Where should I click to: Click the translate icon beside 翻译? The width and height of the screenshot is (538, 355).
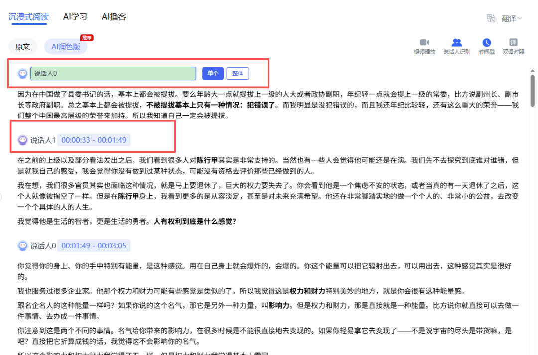tap(491, 18)
